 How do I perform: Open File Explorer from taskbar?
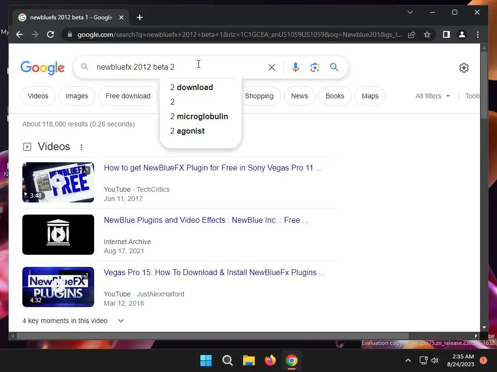coord(249,360)
